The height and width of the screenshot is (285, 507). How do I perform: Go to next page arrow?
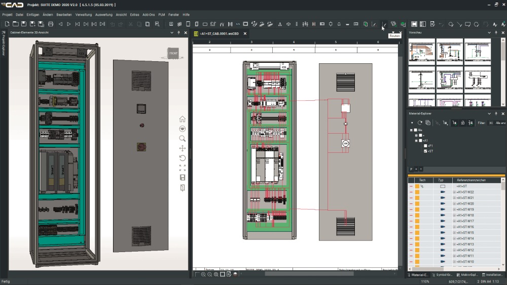pyautogui.click(x=68, y=24)
